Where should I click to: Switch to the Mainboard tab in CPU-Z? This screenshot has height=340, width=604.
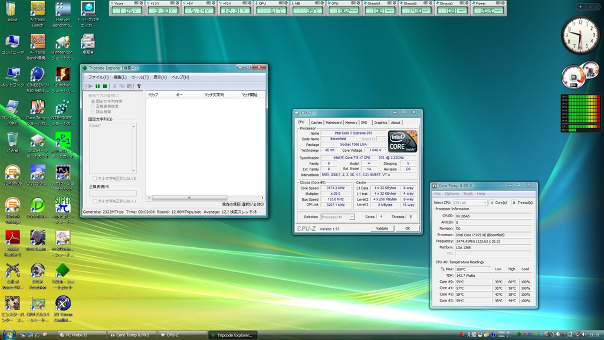pyautogui.click(x=334, y=123)
